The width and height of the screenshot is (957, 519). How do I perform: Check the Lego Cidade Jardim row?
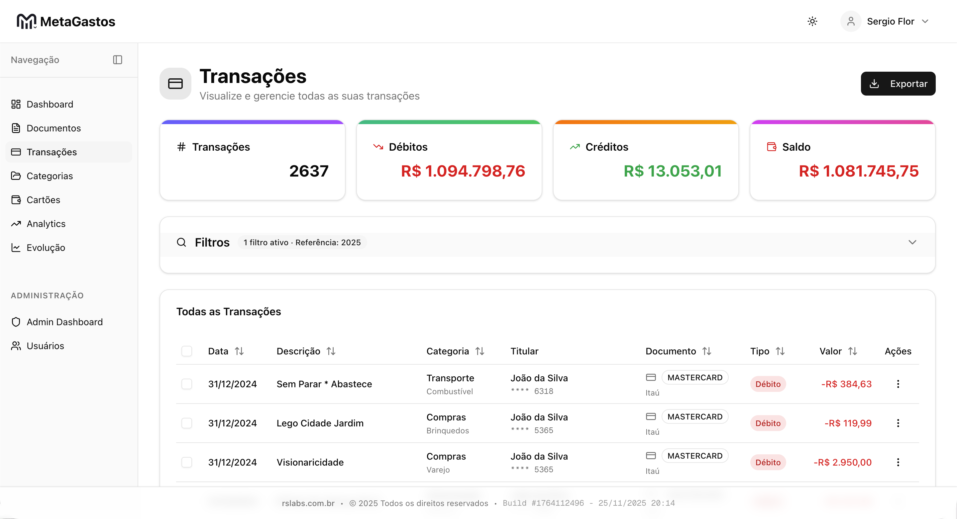coord(187,423)
